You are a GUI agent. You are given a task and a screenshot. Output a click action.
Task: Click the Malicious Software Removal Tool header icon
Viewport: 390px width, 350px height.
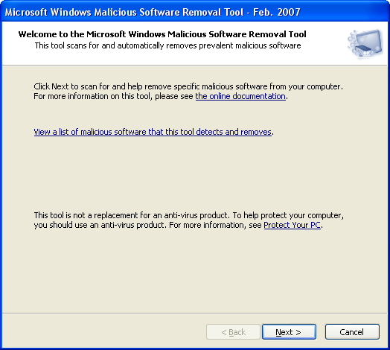365,44
